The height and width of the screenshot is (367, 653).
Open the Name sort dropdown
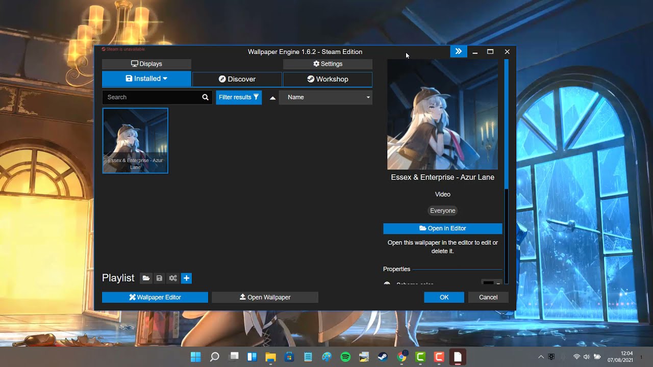pos(325,97)
